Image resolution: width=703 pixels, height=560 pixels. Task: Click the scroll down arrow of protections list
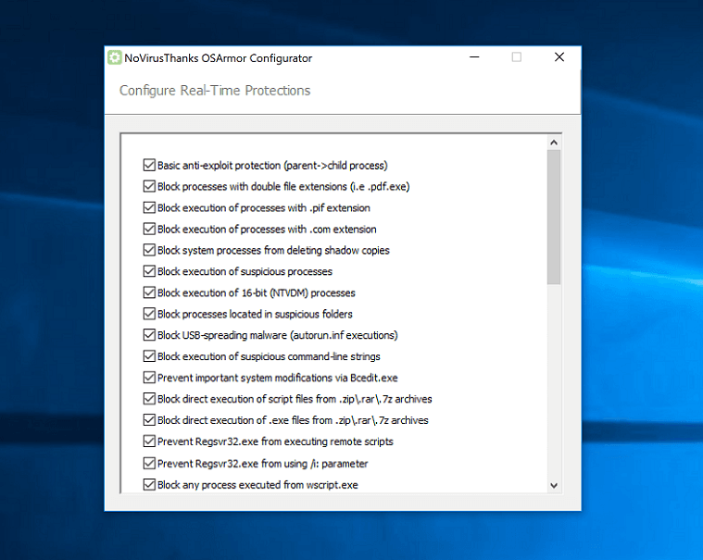[554, 485]
